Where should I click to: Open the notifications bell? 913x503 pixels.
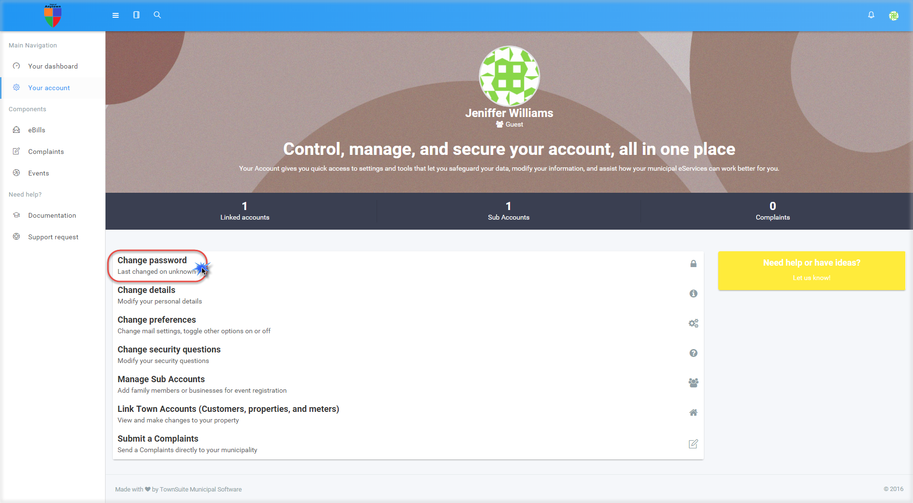[x=871, y=15]
